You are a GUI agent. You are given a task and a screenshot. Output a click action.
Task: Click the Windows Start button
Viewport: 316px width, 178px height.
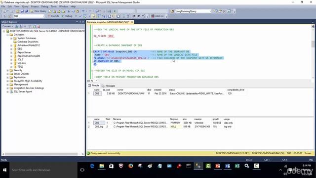click(4, 170)
